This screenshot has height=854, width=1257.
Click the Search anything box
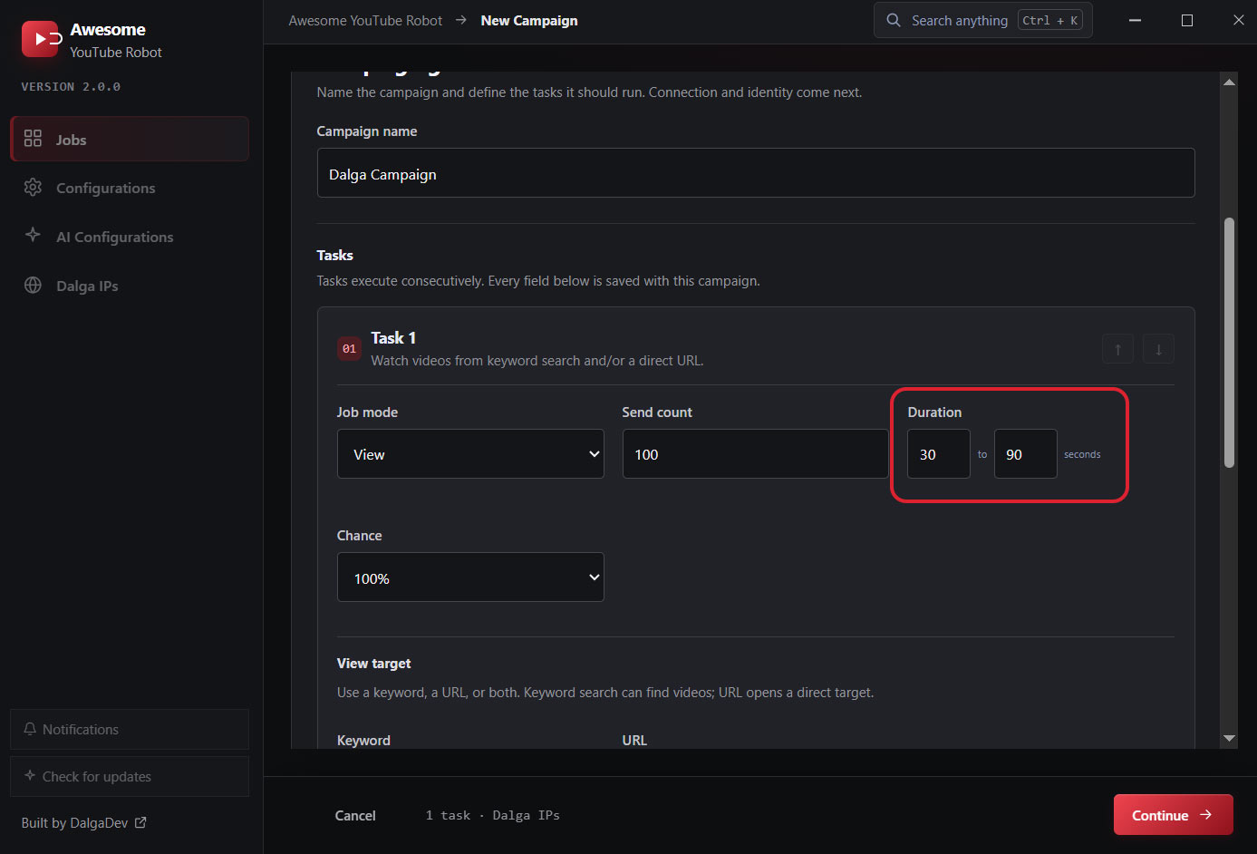click(x=982, y=20)
